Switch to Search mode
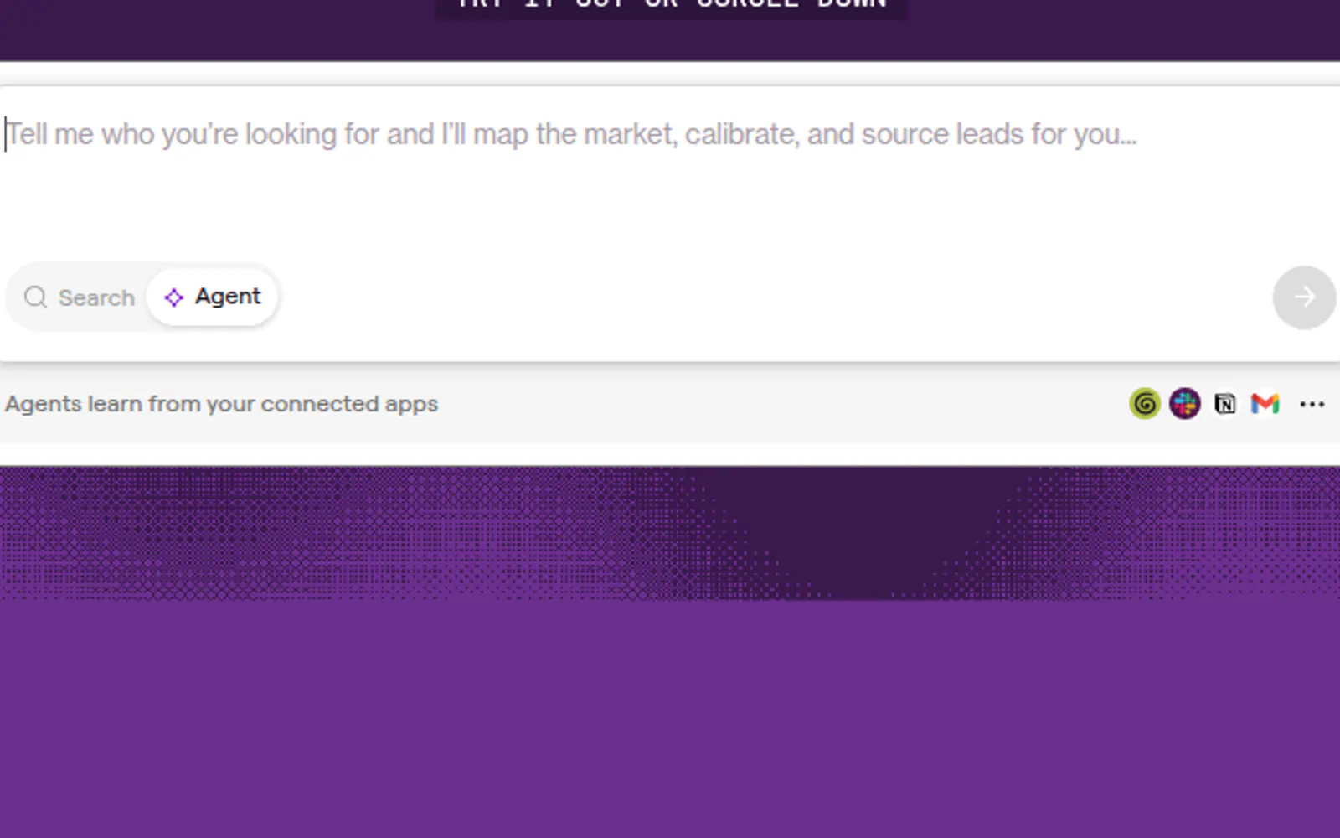The image size is (1340, 838). [x=79, y=297]
